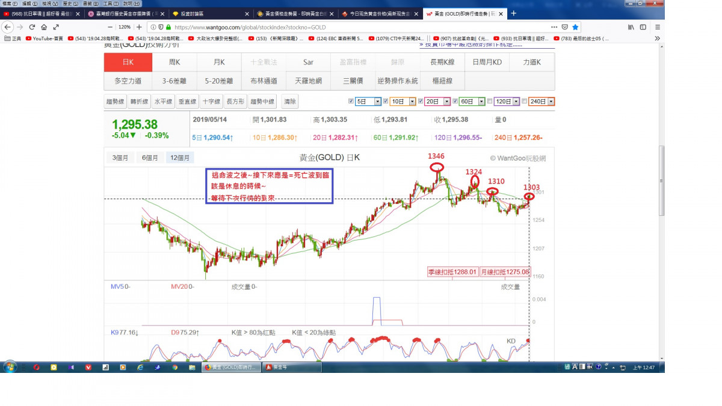This screenshot has width=722, height=406.
Task: Toggle the sidebar view icon
Action: [643, 27]
